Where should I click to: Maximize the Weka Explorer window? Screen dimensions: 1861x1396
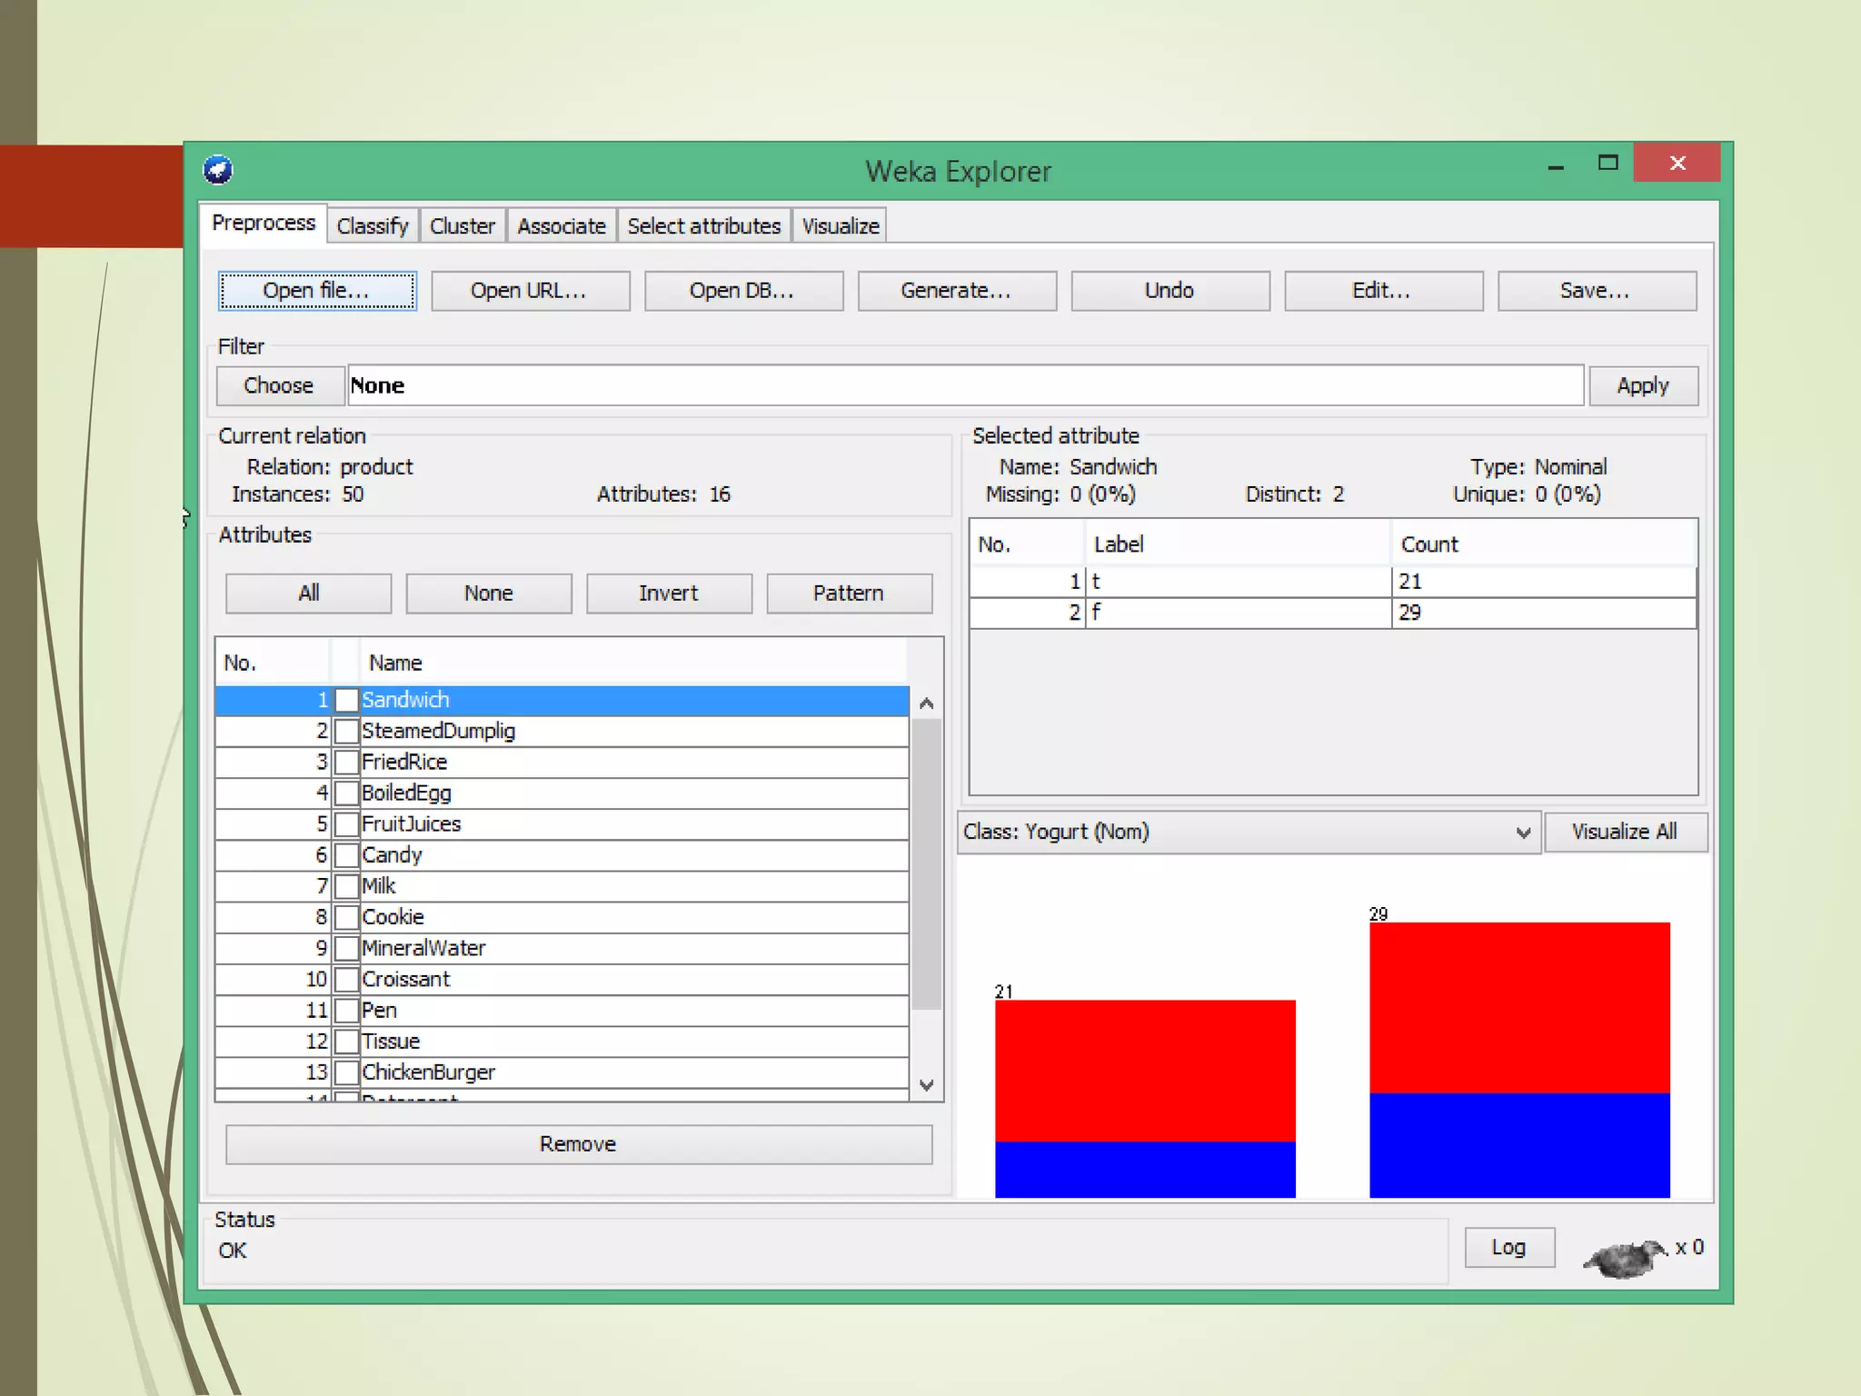pos(1607,164)
